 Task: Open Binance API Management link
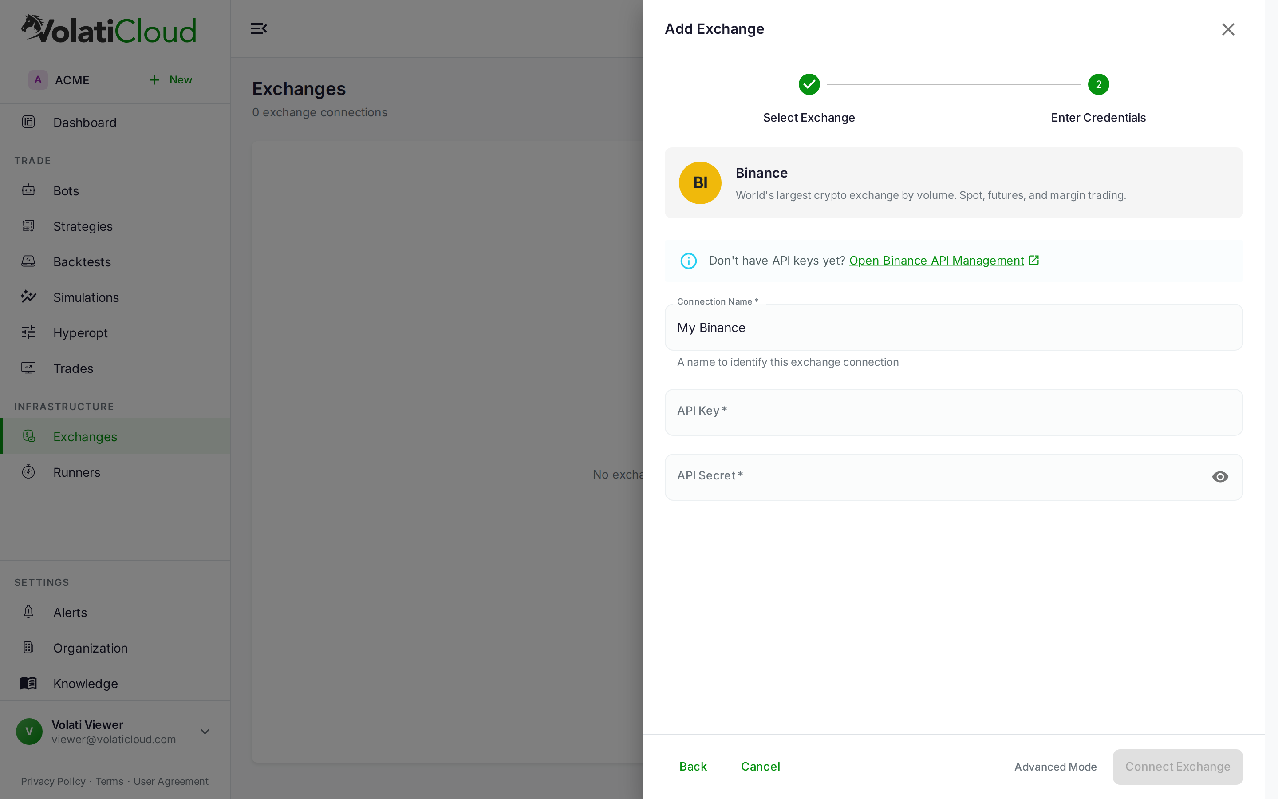coord(936,261)
